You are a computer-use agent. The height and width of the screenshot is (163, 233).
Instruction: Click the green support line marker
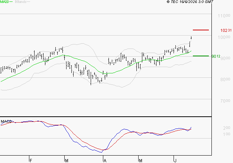(x=201, y=56)
